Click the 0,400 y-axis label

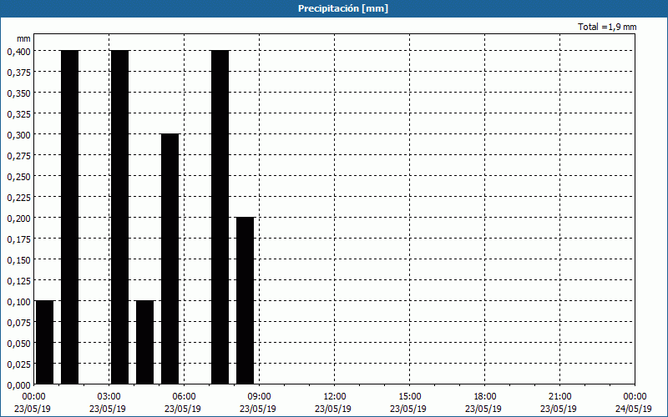[18, 52]
